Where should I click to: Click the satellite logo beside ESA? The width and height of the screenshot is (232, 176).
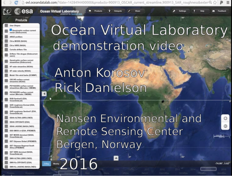(7, 12)
